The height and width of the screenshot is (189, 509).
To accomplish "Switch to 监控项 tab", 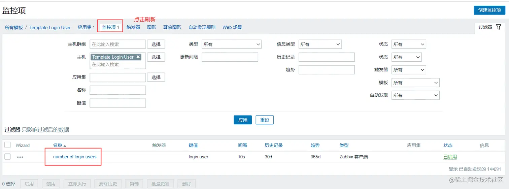I will click(x=111, y=27).
